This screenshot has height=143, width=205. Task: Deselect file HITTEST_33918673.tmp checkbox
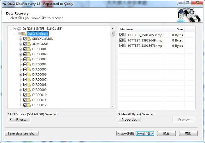pyautogui.click(x=121, y=45)
